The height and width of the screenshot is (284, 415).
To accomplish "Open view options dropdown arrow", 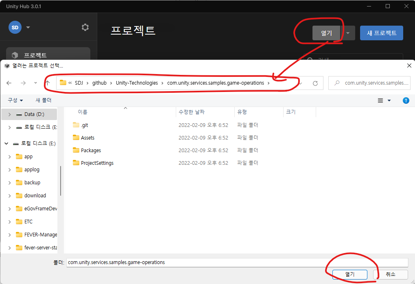I will 389,100.
